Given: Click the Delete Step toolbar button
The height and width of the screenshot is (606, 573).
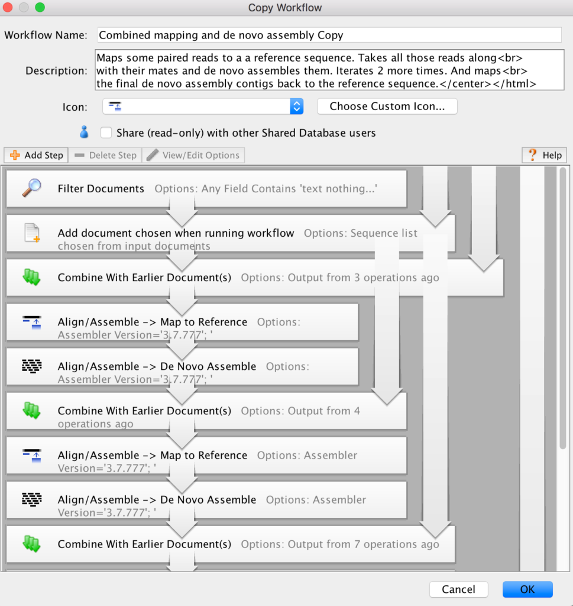Looking at the screenshot, I should 105,154.
